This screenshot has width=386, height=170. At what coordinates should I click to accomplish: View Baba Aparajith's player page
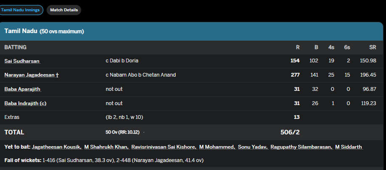(23, 89)
